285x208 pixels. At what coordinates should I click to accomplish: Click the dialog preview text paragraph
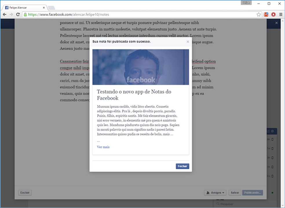click(138, 120)
